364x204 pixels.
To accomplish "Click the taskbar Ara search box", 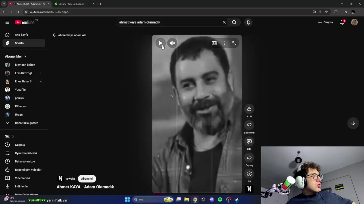I will click(x=153, y=199).
